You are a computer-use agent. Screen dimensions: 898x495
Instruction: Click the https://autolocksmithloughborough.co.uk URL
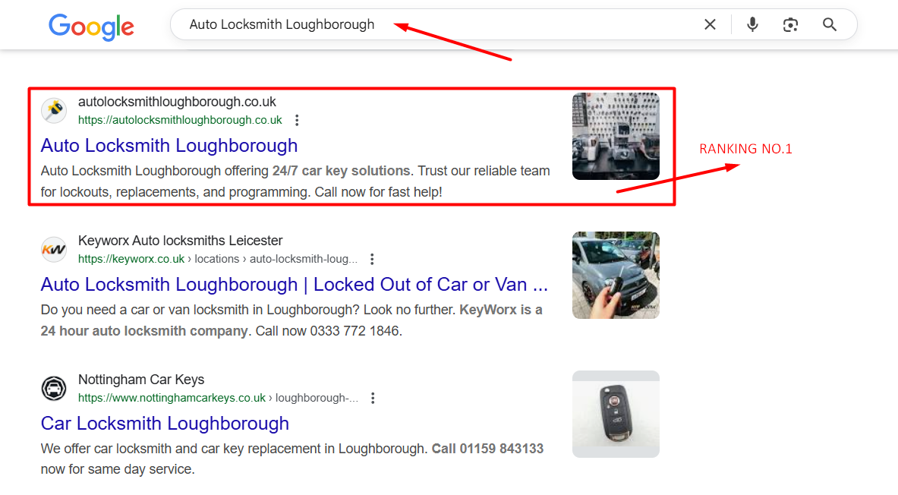[180, 120]
